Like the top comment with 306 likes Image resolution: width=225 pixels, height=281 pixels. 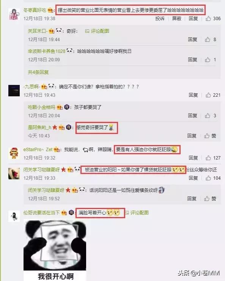point(208,18)
